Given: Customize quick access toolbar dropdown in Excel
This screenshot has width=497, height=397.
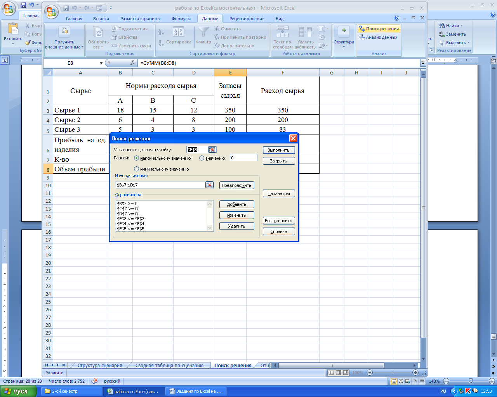Looking at the screenshot, I should point(111,8).
